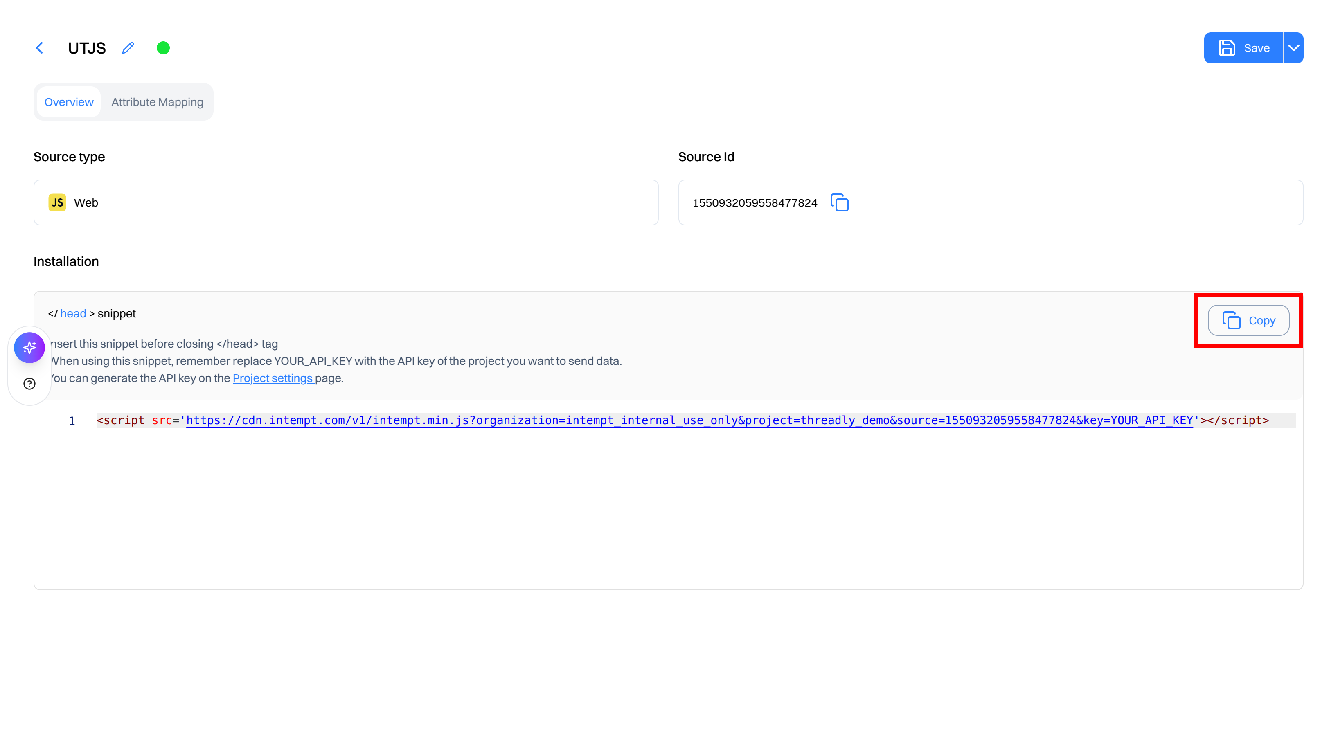Screen dimensions: 1338x735
Task: Click the Web source type field
Action: tap(346, 202)
